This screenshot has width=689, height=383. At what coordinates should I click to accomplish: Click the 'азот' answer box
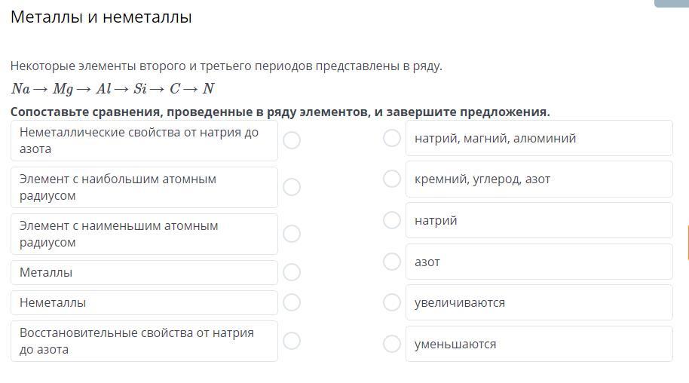click(x=538, y=262)
